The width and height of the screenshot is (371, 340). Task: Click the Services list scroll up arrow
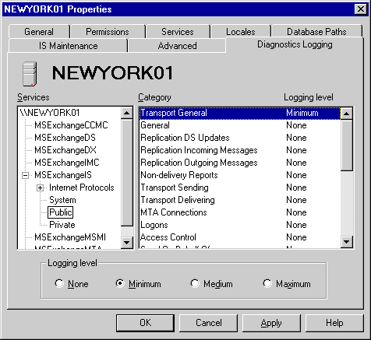point(127,113)
